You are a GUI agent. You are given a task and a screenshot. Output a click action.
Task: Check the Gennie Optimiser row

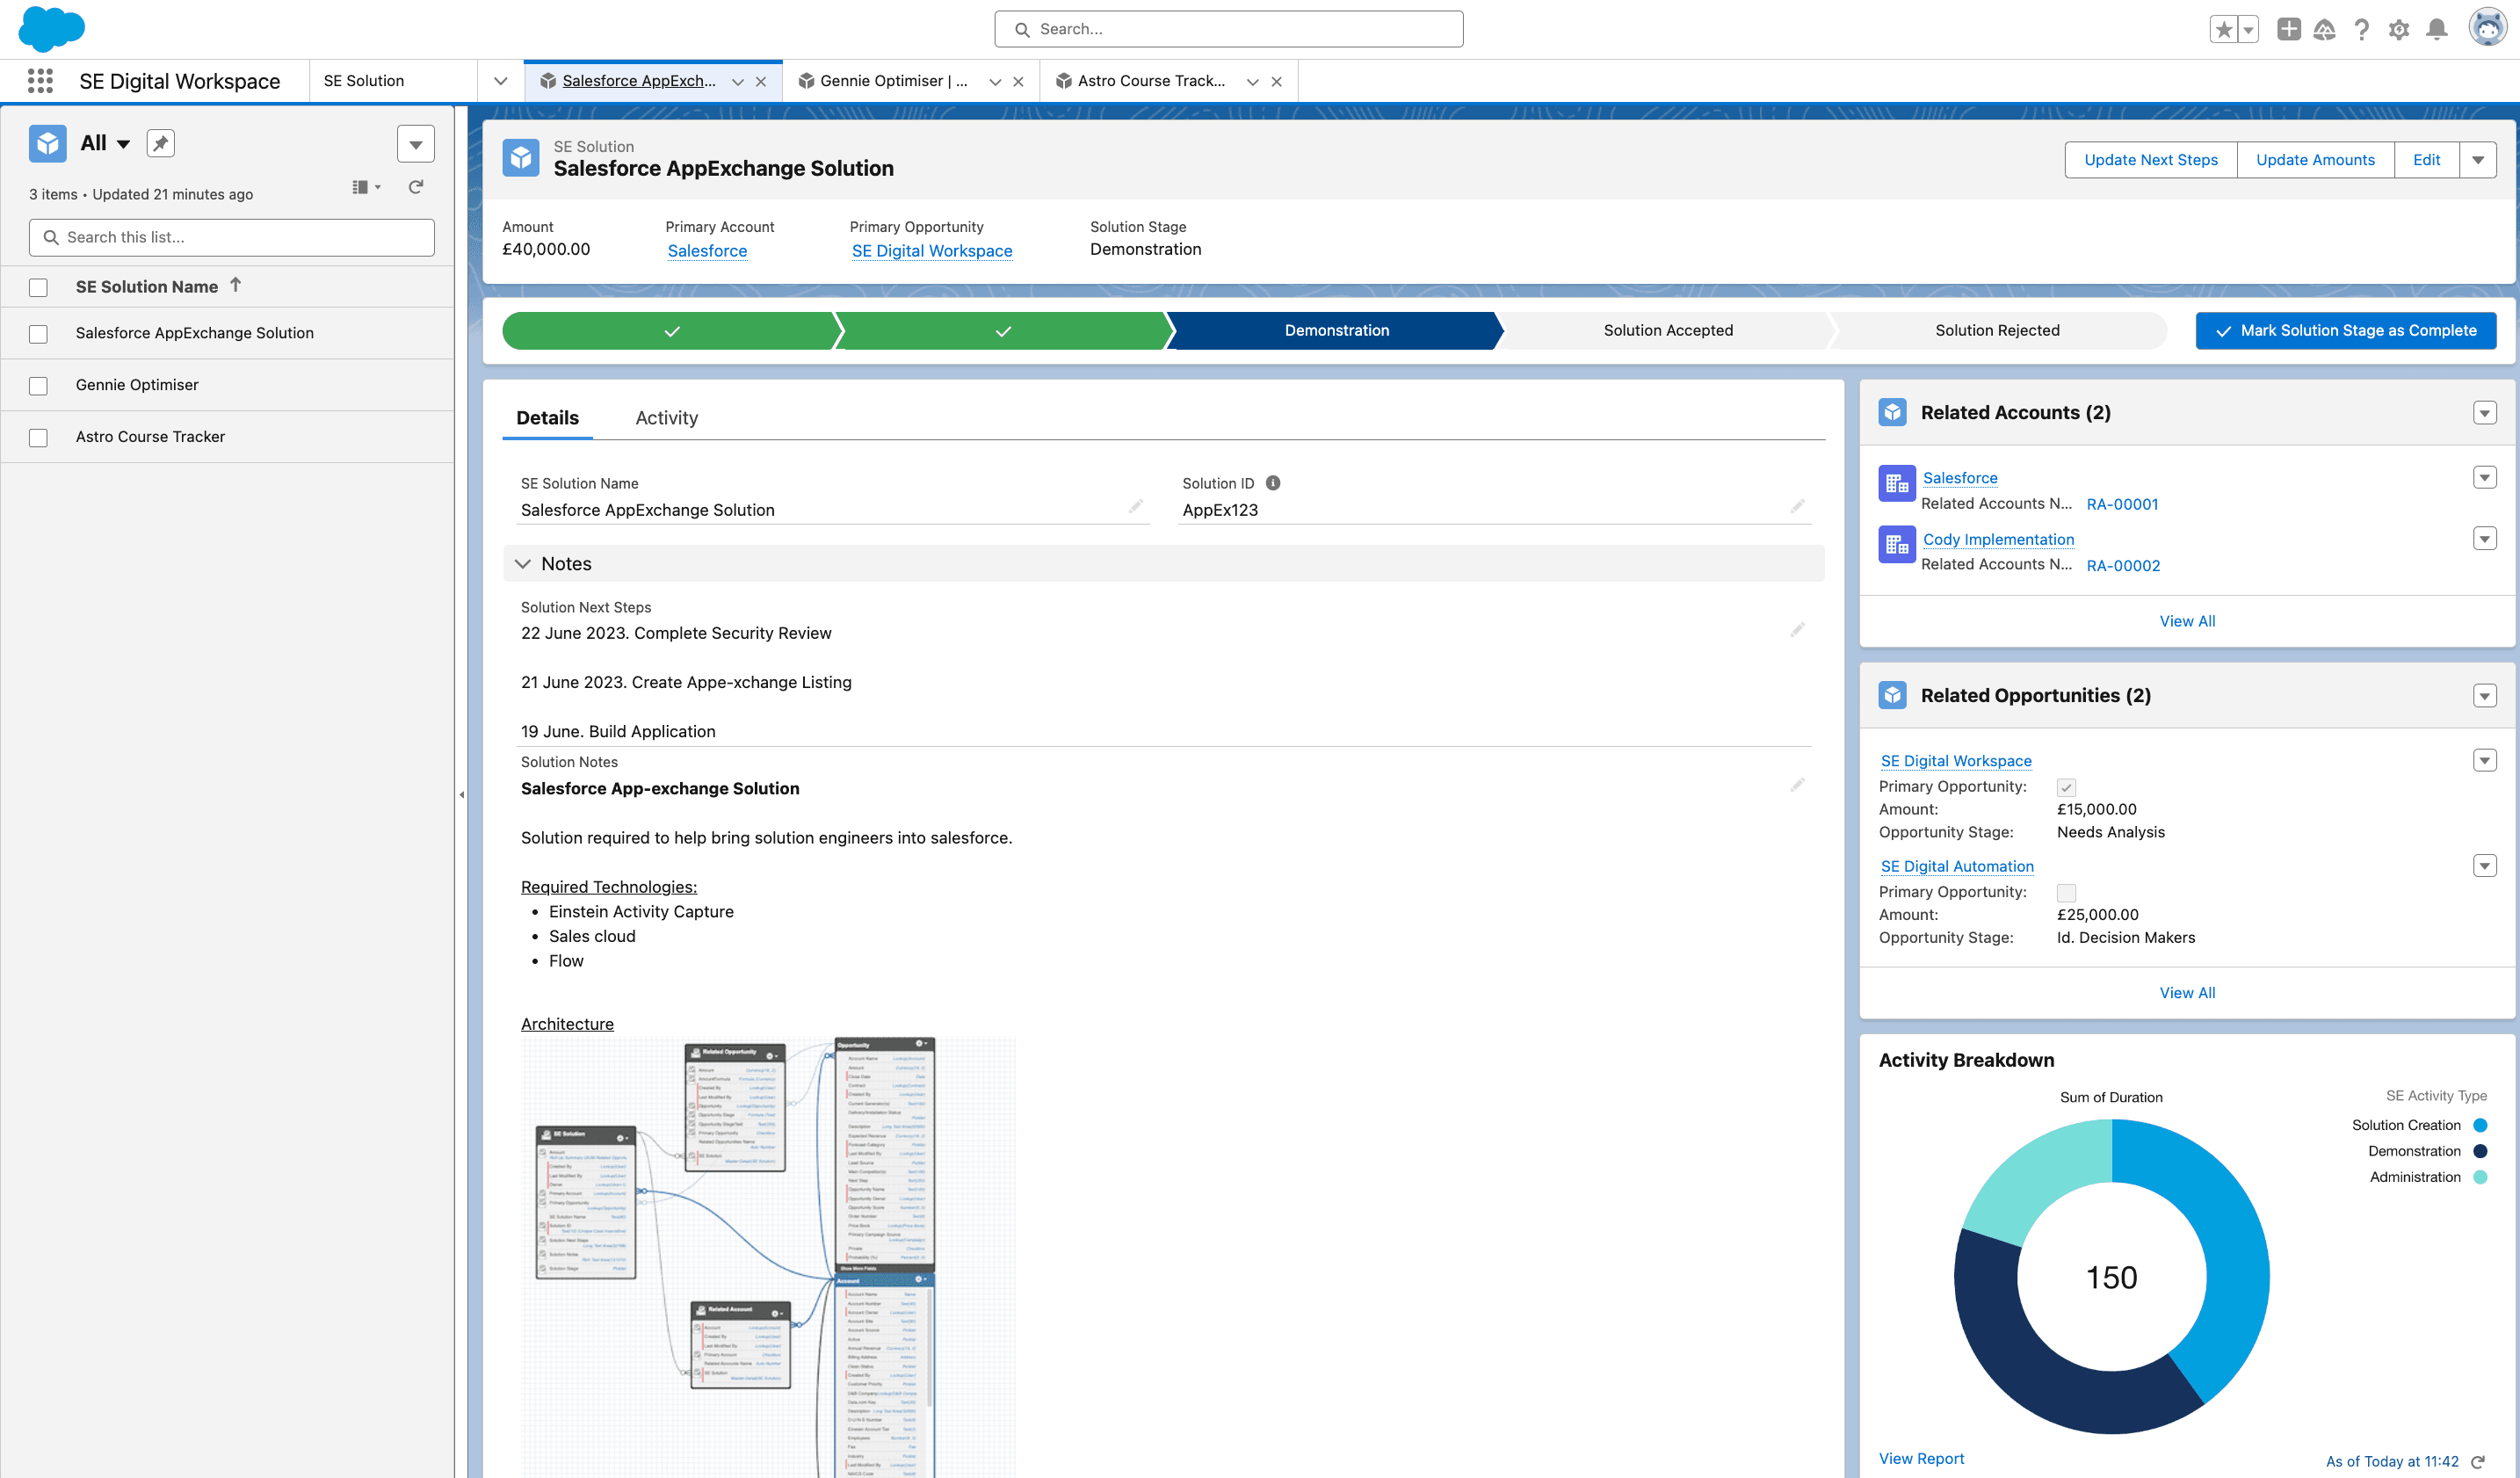[x=38, y=386]
